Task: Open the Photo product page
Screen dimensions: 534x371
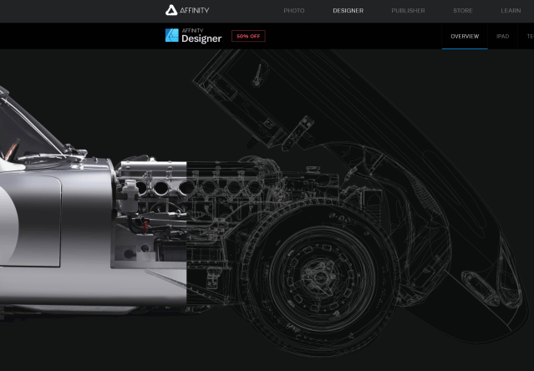Action: [294, 11]
